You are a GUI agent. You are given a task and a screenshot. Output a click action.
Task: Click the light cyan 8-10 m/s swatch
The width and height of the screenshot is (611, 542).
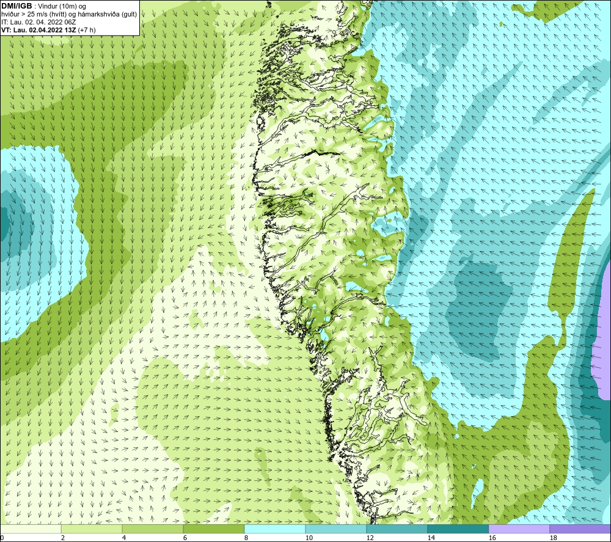coord(275,529)
